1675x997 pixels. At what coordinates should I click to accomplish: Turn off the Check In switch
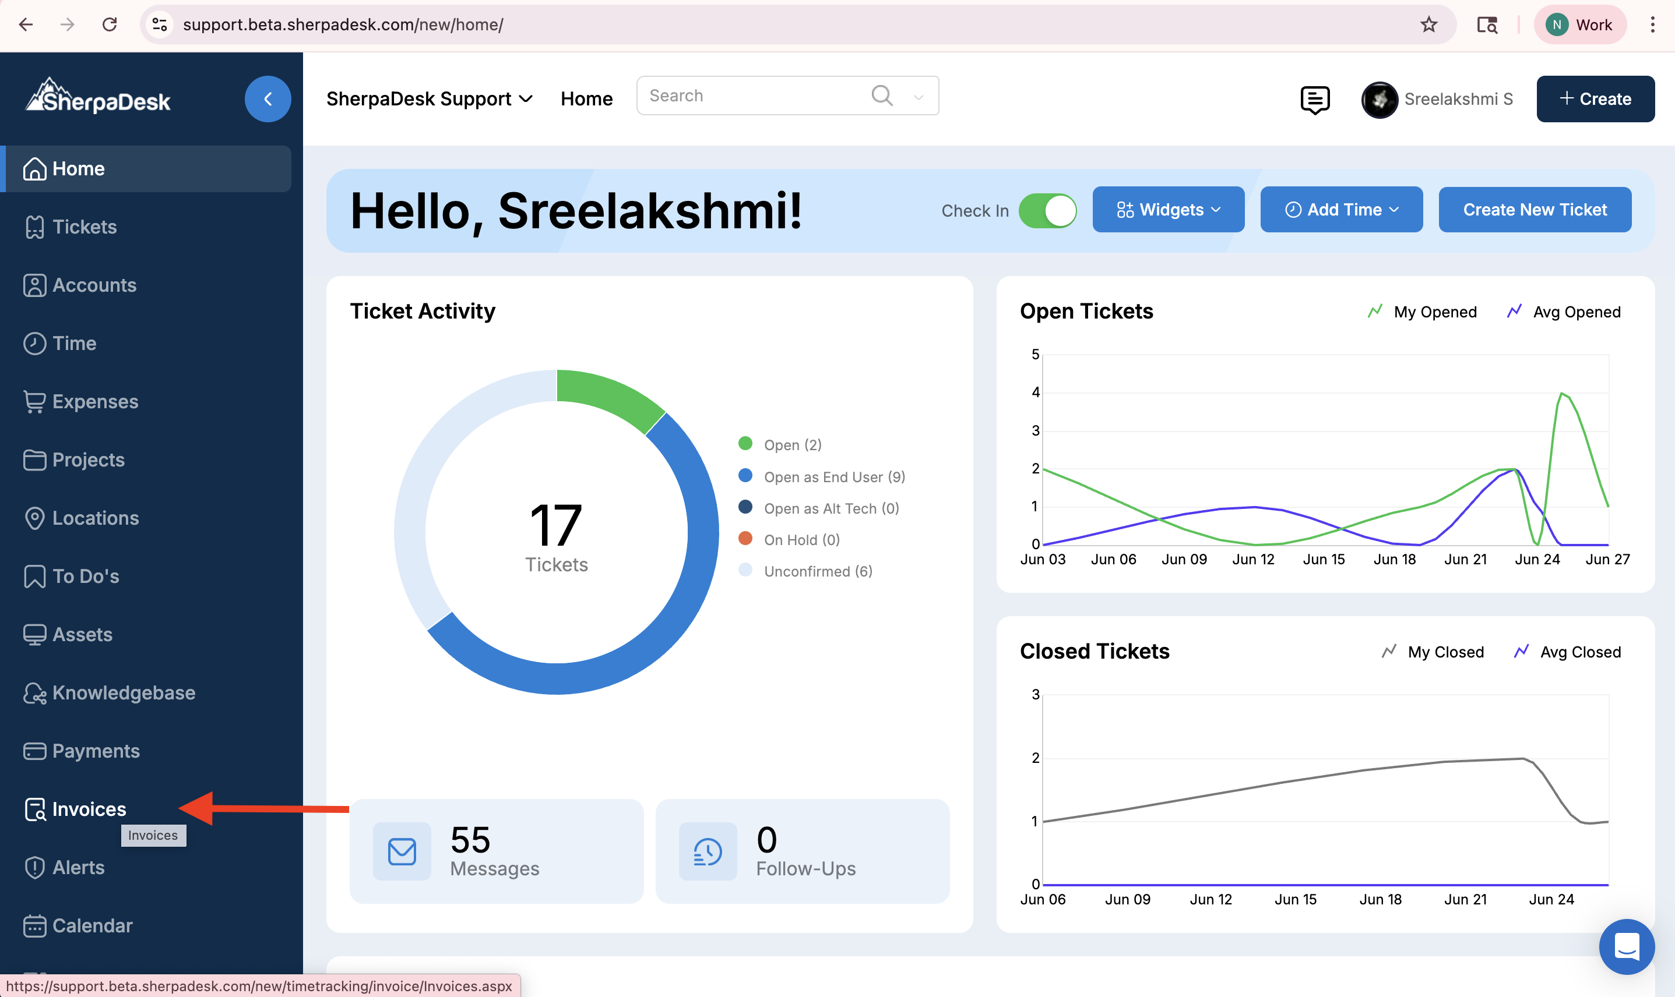click(1047, 210)
